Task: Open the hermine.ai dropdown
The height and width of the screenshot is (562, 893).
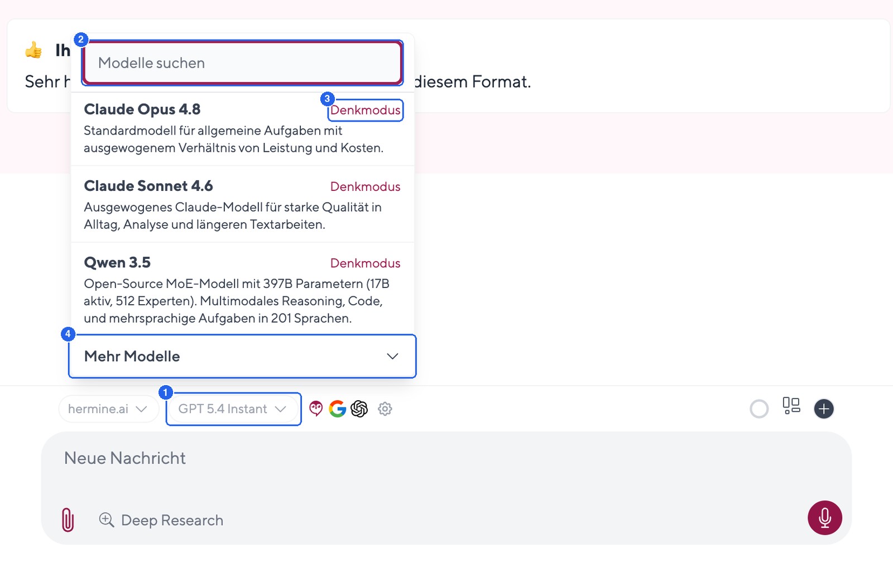Action: (108, 409)
